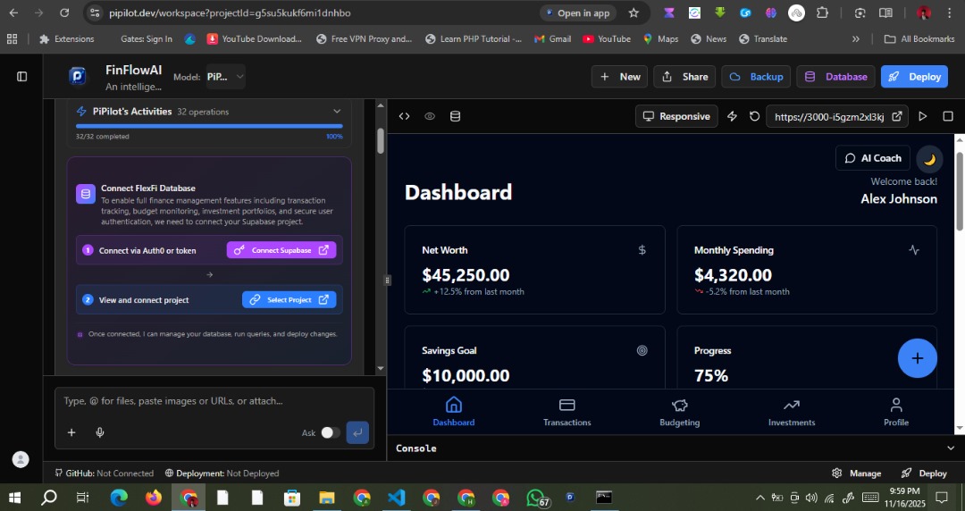Click the blue floating plus button
This screenshot has height=511, width=965.
(917, 358)
